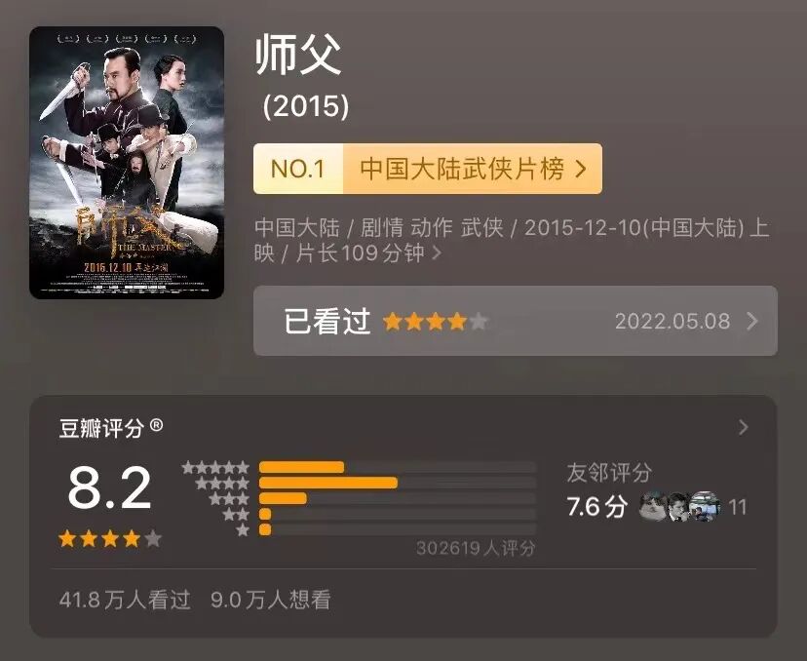Open the 41.8万人看过 viewers list

125,600
